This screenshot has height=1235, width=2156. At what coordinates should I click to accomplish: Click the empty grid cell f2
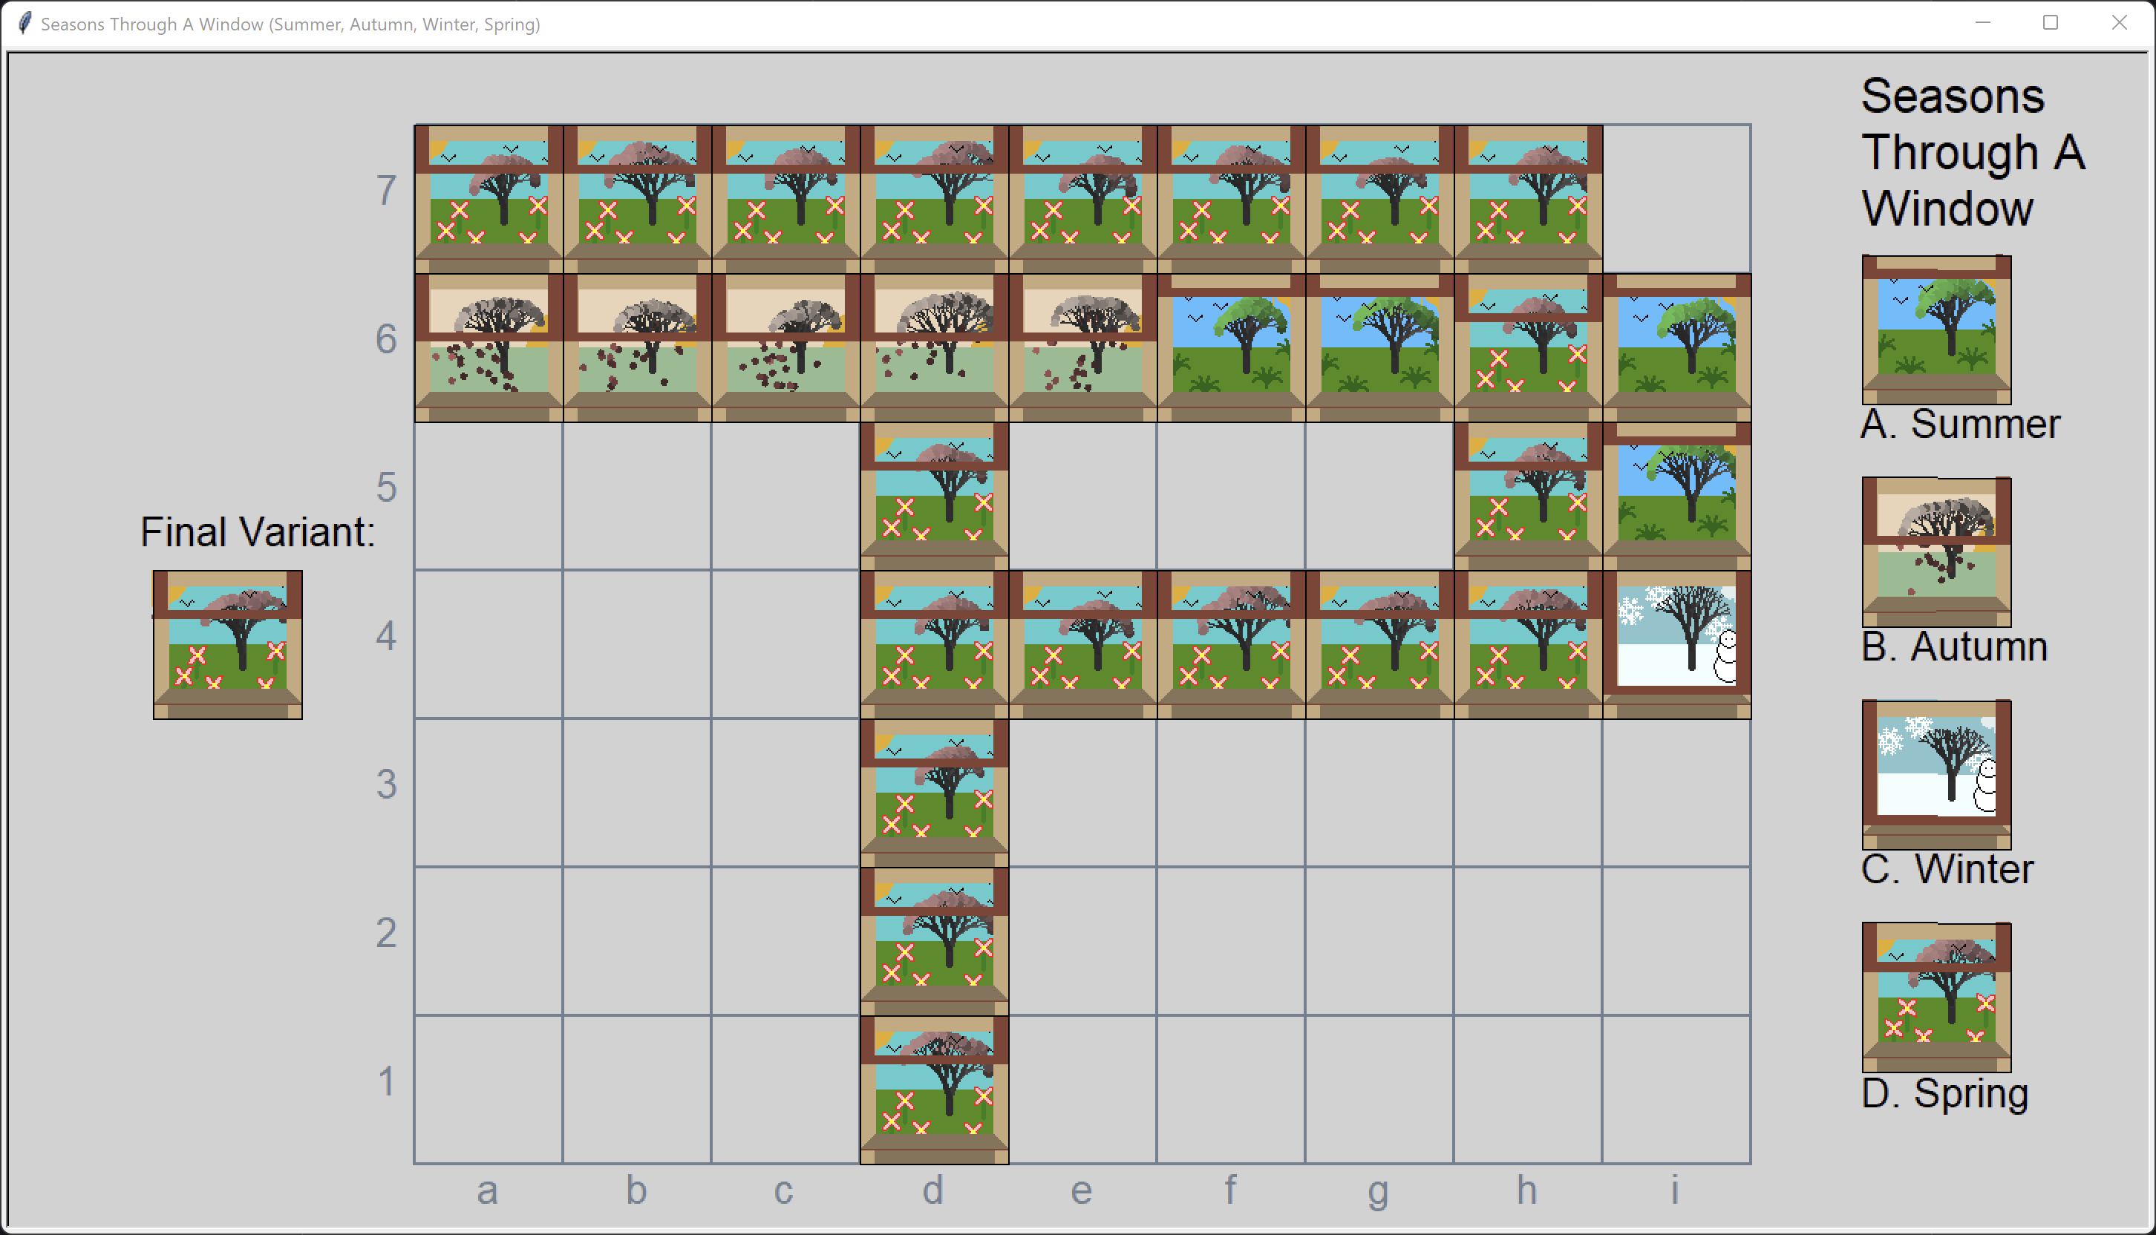coord(1230,942)
